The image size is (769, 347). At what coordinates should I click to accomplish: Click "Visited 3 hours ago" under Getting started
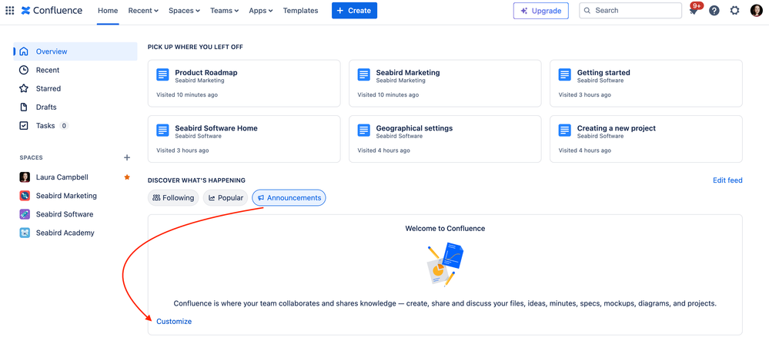pos(584,95)
